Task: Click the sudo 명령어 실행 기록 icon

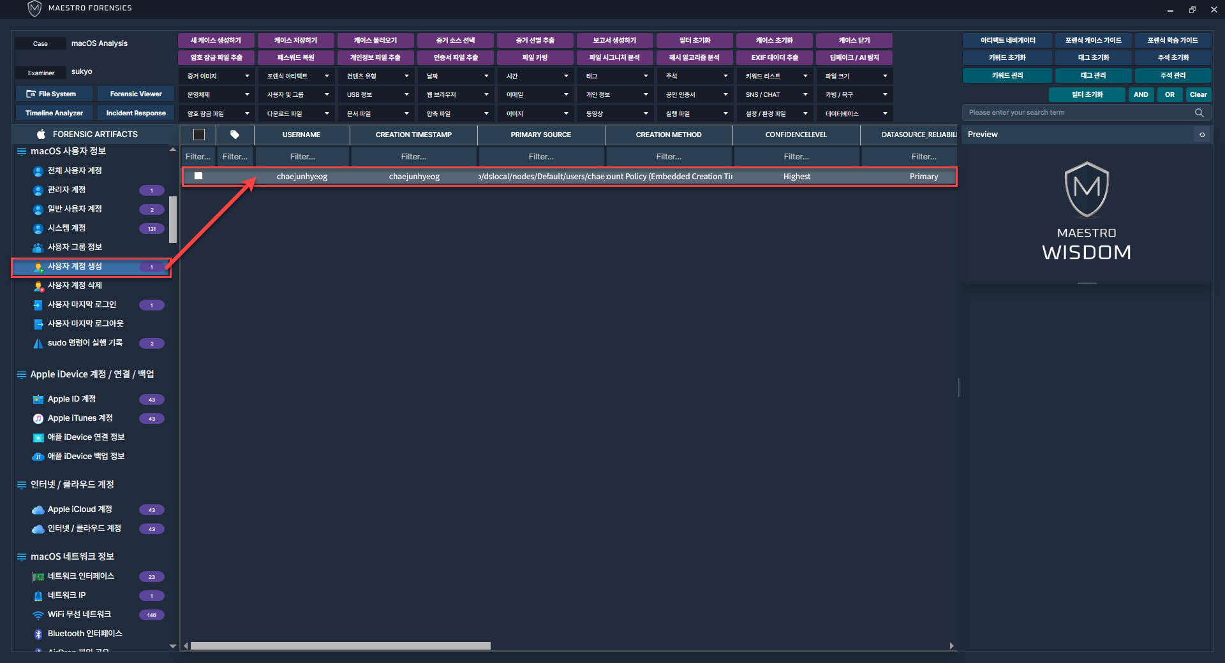Action: [x=38, y=343]
